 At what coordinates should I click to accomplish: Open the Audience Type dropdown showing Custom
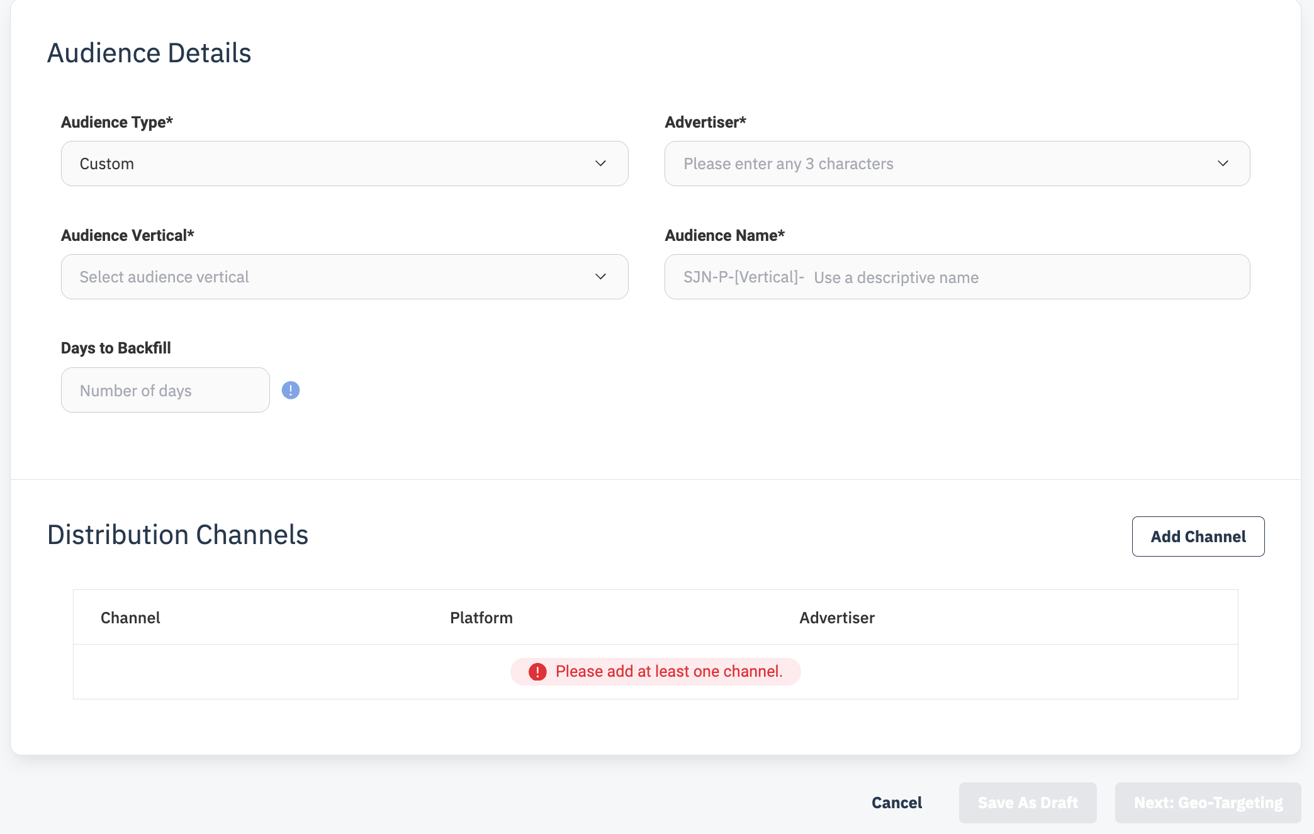(x=344, y=164)
